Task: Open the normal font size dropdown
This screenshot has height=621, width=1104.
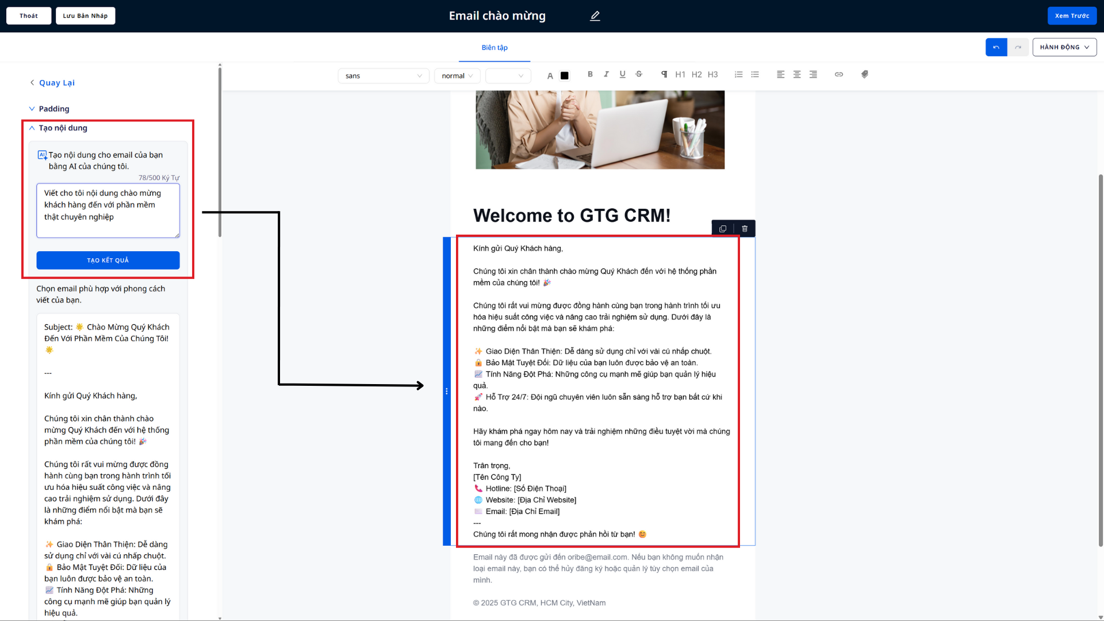Action: tap(457, 76)
